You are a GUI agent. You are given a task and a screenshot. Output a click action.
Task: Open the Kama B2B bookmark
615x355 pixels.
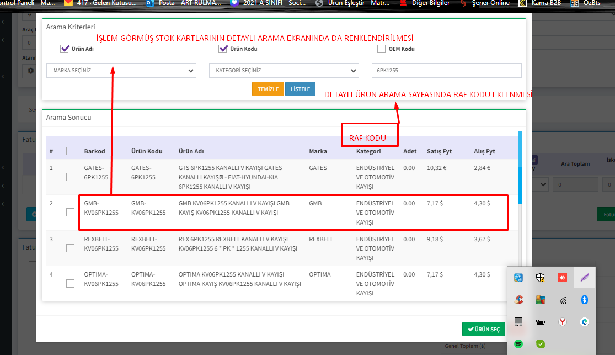541,3
